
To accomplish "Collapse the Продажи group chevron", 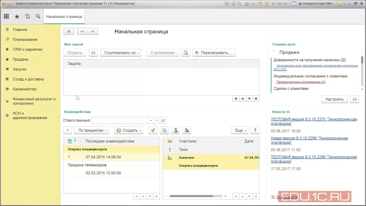I will (274, 51).
